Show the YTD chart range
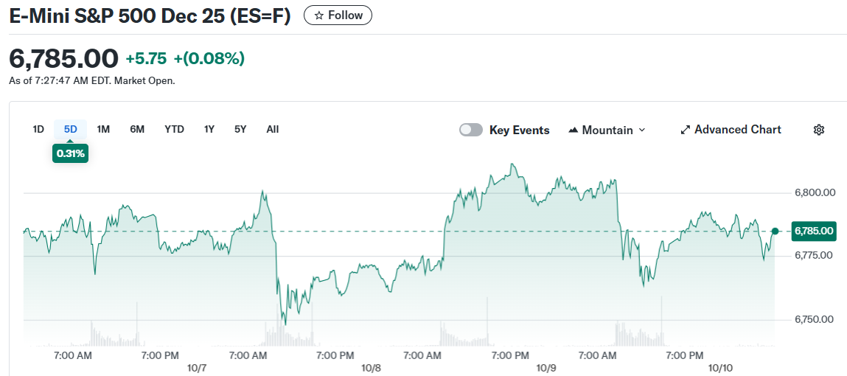Image resolution: width=847 pixels, height=376 pixels. [174, 129]
